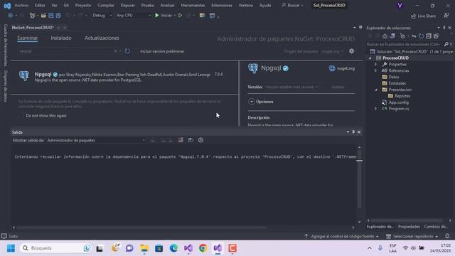Click the Windows Start button
455x256 pixels.
[x=11, y=248]
